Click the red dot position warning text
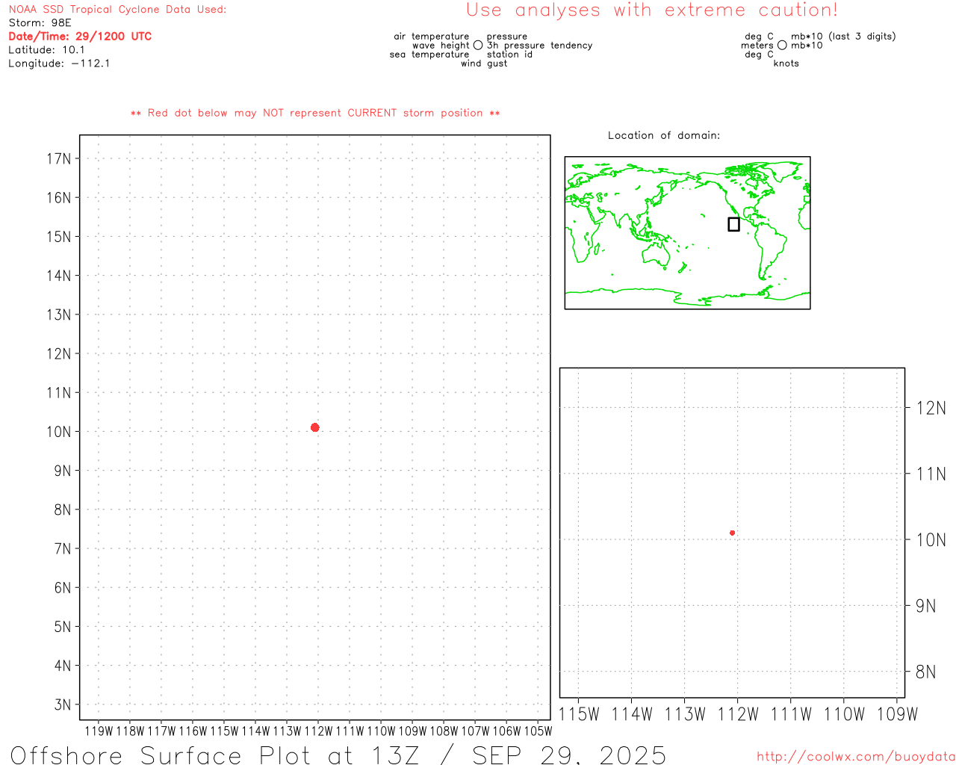The width and height of the screenshot is (956, 765). click(x=315, y=113)
